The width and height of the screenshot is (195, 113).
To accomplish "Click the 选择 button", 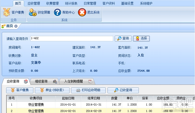I will tap(141, 38).
